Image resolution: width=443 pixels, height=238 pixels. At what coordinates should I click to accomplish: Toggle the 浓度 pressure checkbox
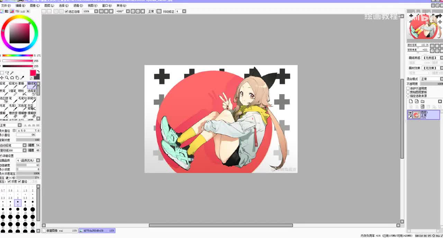click(x=9, y=181)
